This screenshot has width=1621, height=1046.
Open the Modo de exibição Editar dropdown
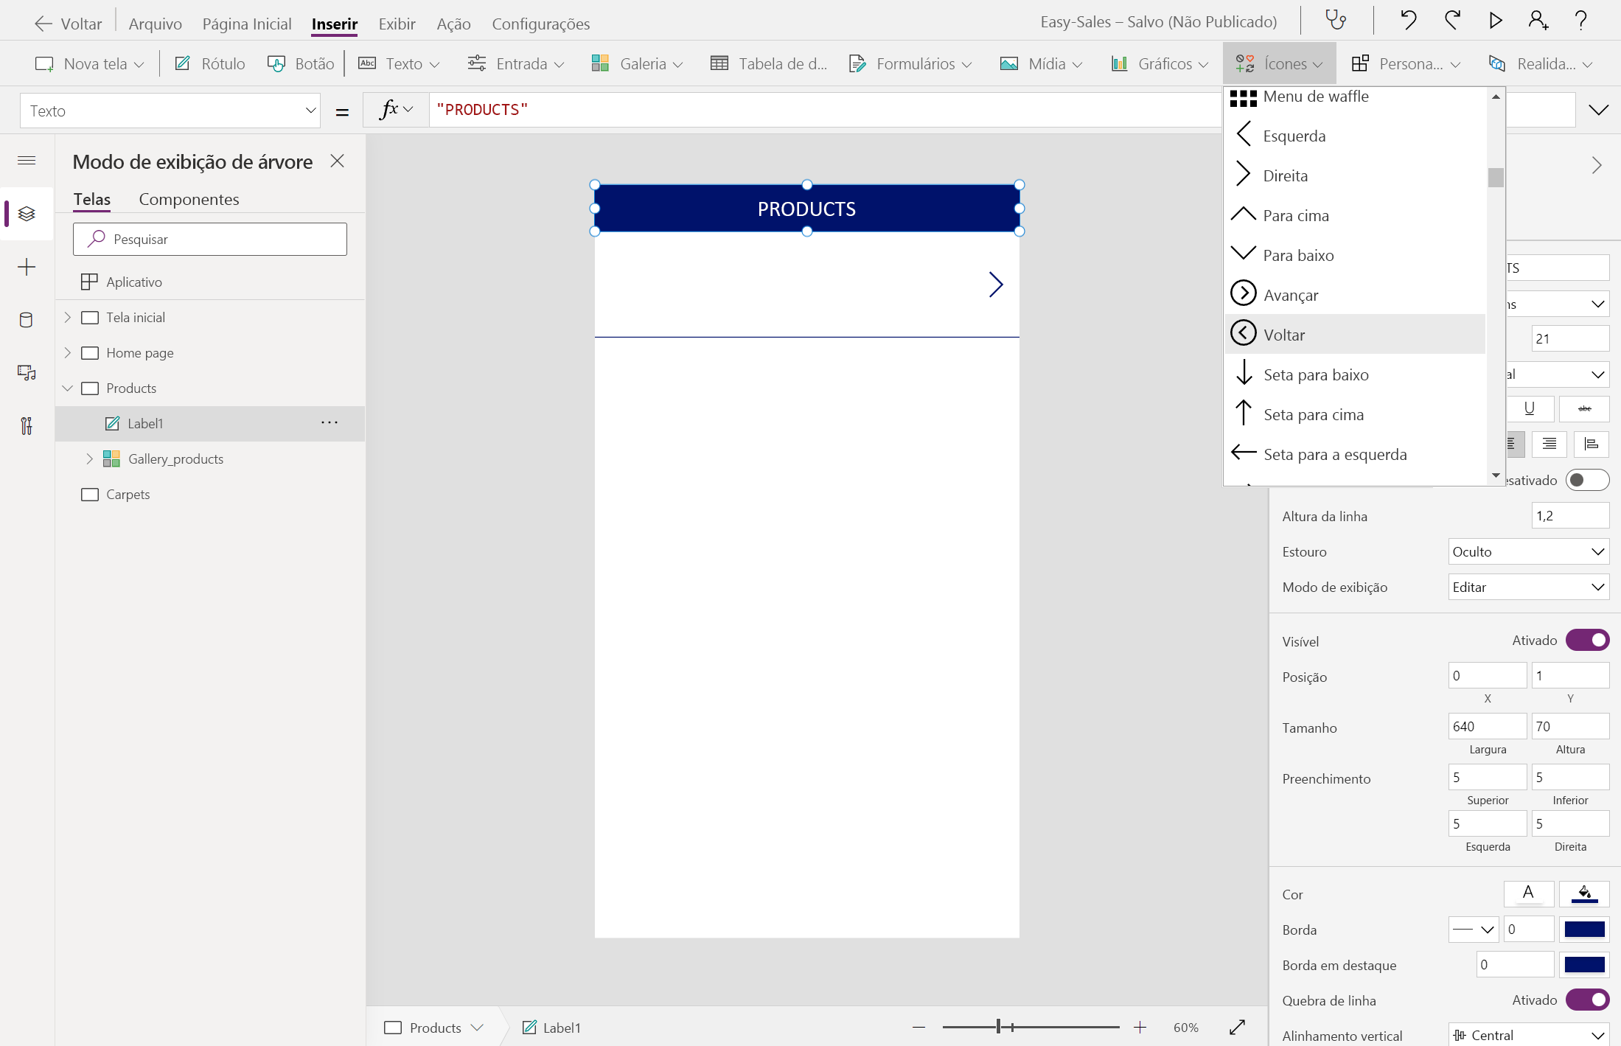(x=1528, y=587)
